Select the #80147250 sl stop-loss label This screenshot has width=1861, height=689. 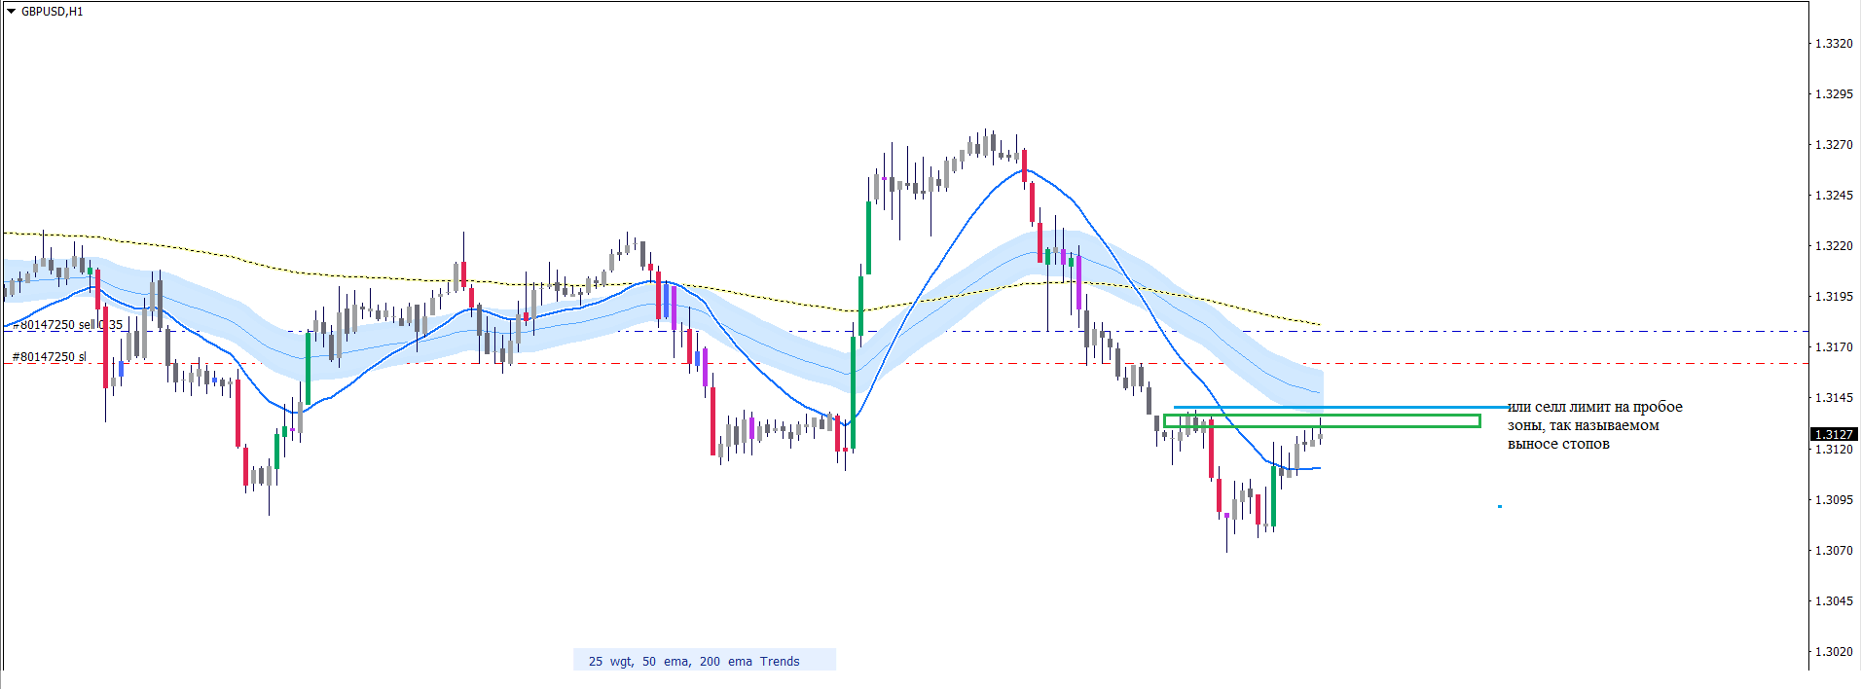tap(50, 357)
